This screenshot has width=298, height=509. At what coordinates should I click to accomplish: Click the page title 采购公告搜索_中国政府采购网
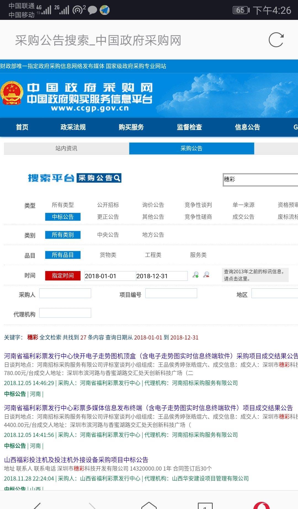pyautogui.click(x=98, y=40)
